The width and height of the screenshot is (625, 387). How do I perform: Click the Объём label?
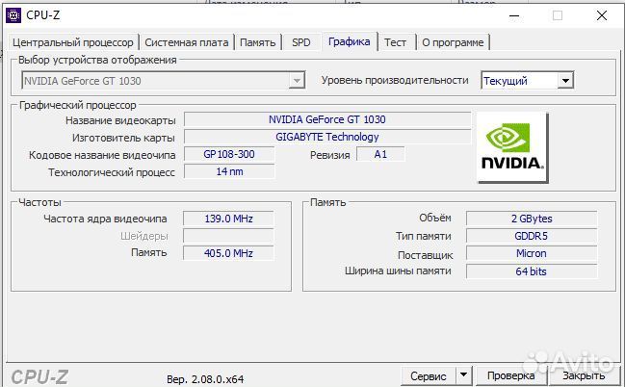(435, 218)
